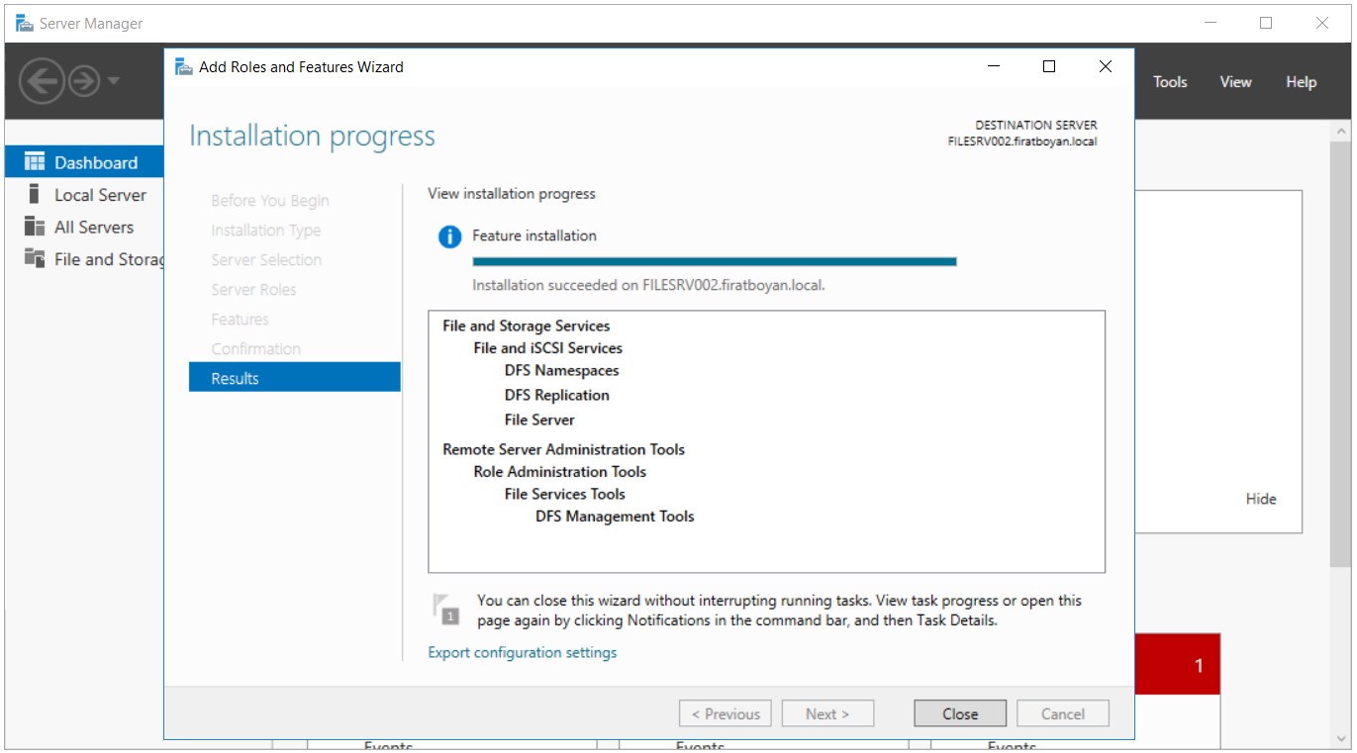Open the View menu in Server Manager

point(1235,82)
